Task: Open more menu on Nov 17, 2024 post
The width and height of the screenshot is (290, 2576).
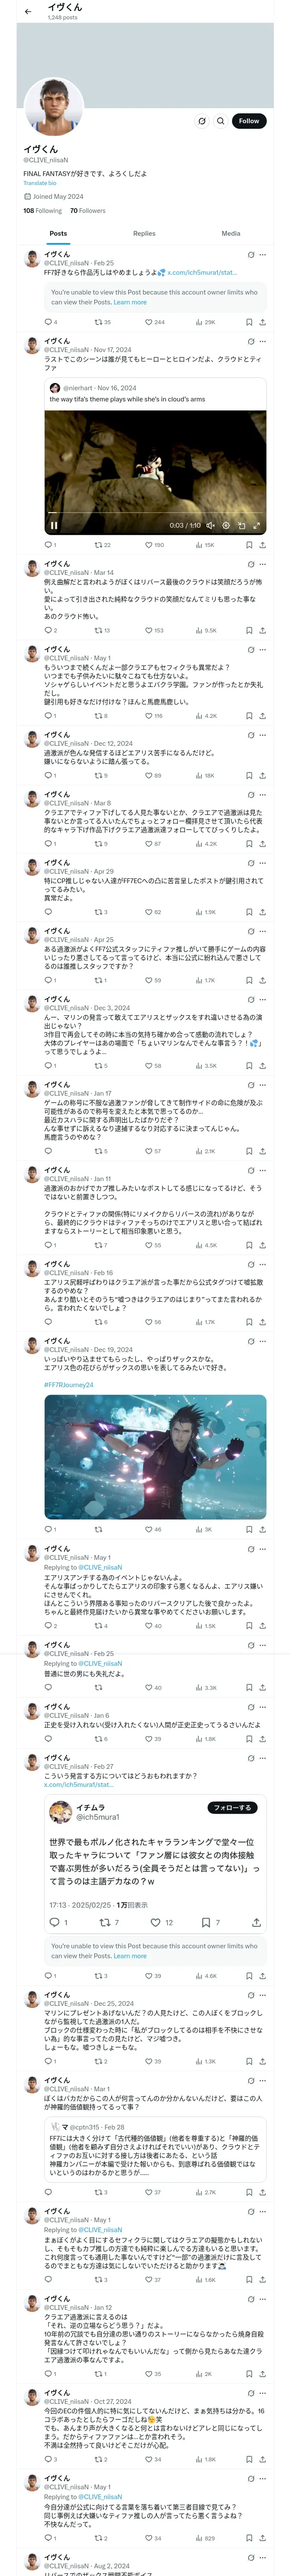Action: (263, 341)
